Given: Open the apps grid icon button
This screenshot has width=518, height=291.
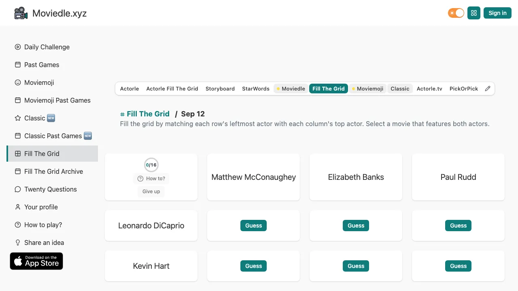Looking at the screenshot, I should (x=474, y=13).
